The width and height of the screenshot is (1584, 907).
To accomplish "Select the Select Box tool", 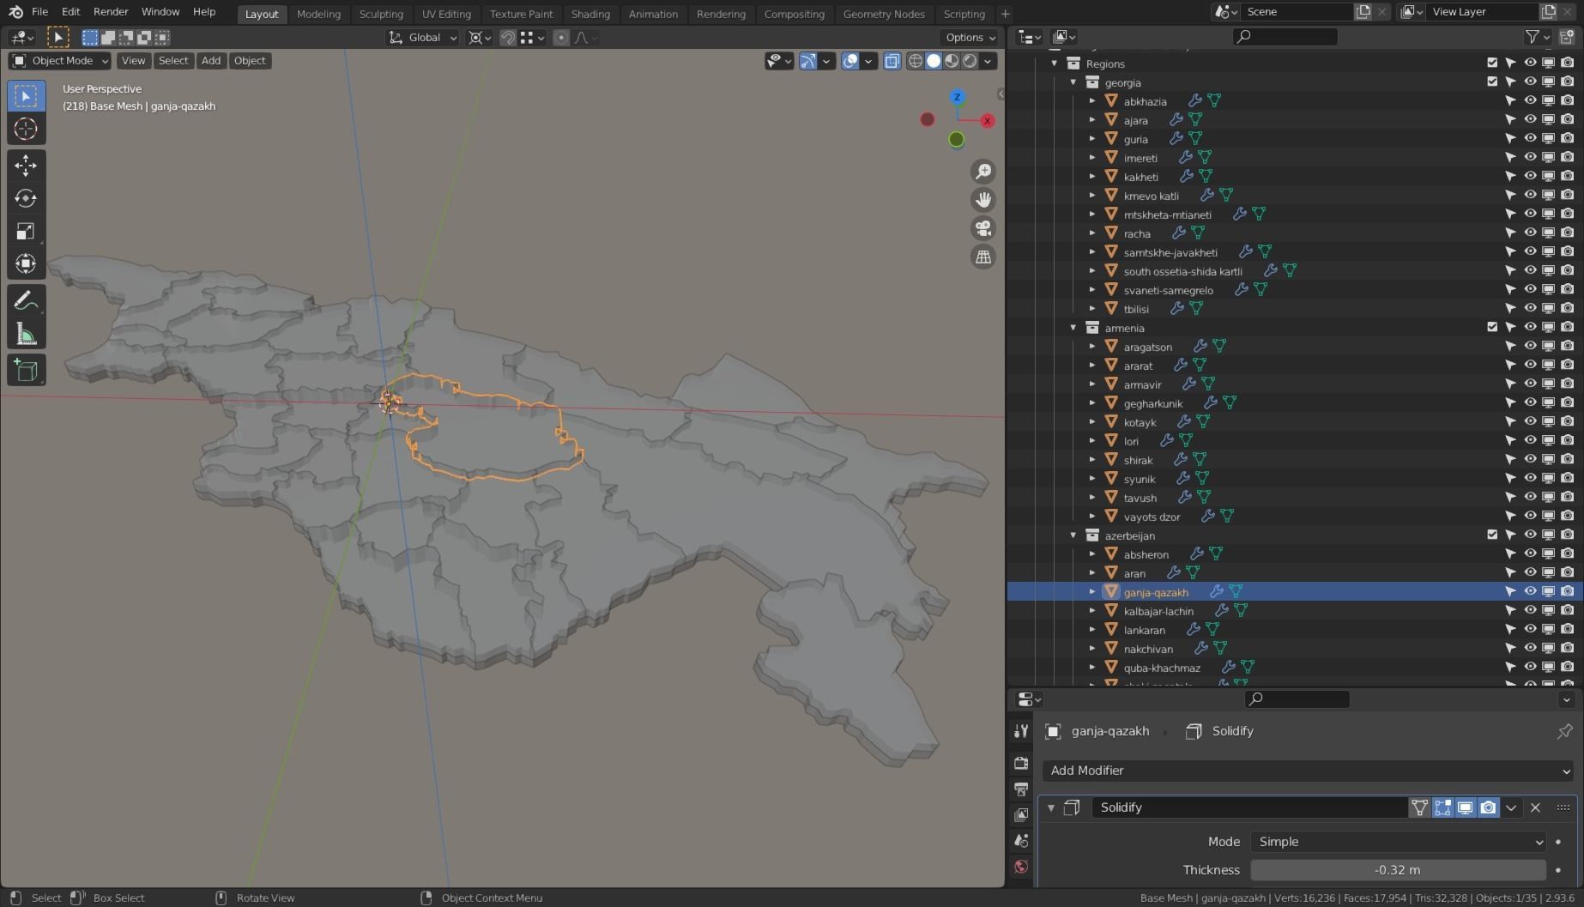I will (26, 95).
